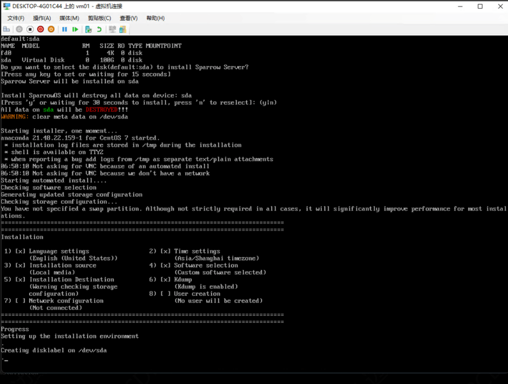Click the greyed Start VM power icon
Viewport: 508px width, 384px height.
click(19, 29)
